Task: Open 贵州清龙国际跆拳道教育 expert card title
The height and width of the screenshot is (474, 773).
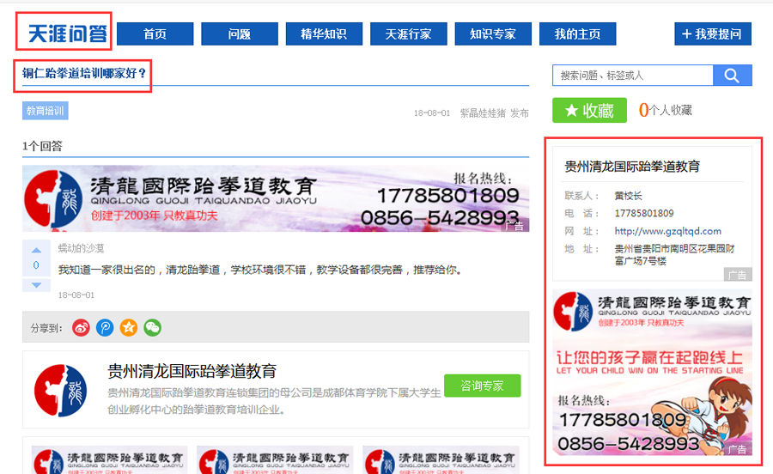Action: tap(192, 371)
